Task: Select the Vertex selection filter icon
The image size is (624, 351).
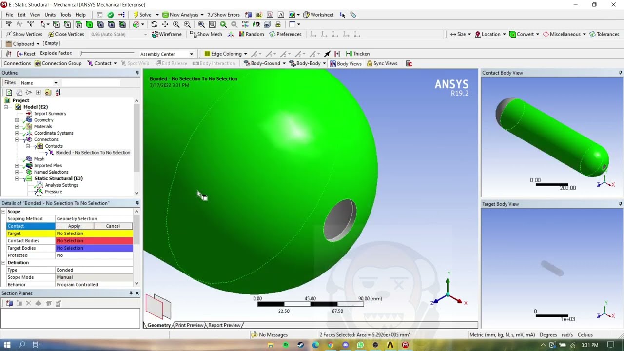Action: click(57, 24)
